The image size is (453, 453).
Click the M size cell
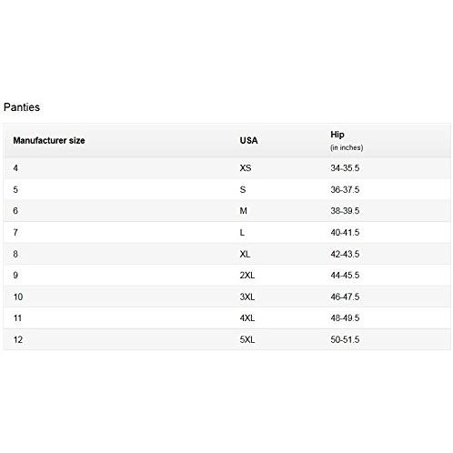pos(243,211)
